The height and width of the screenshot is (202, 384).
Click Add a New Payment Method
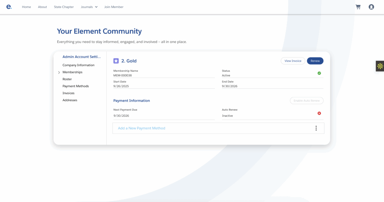141,128
